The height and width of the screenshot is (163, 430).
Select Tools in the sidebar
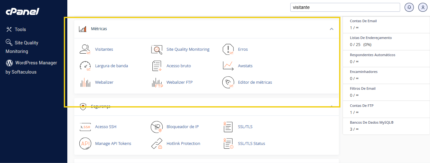pos(20,29)
